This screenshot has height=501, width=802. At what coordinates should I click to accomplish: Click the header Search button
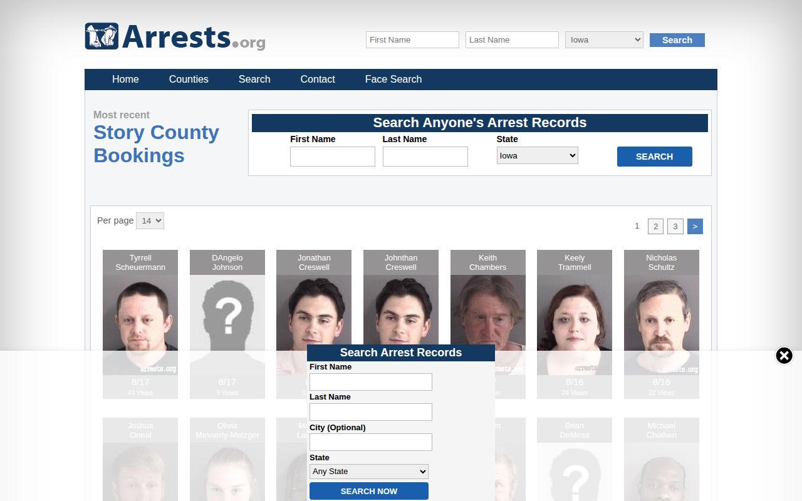pos(677,40)
